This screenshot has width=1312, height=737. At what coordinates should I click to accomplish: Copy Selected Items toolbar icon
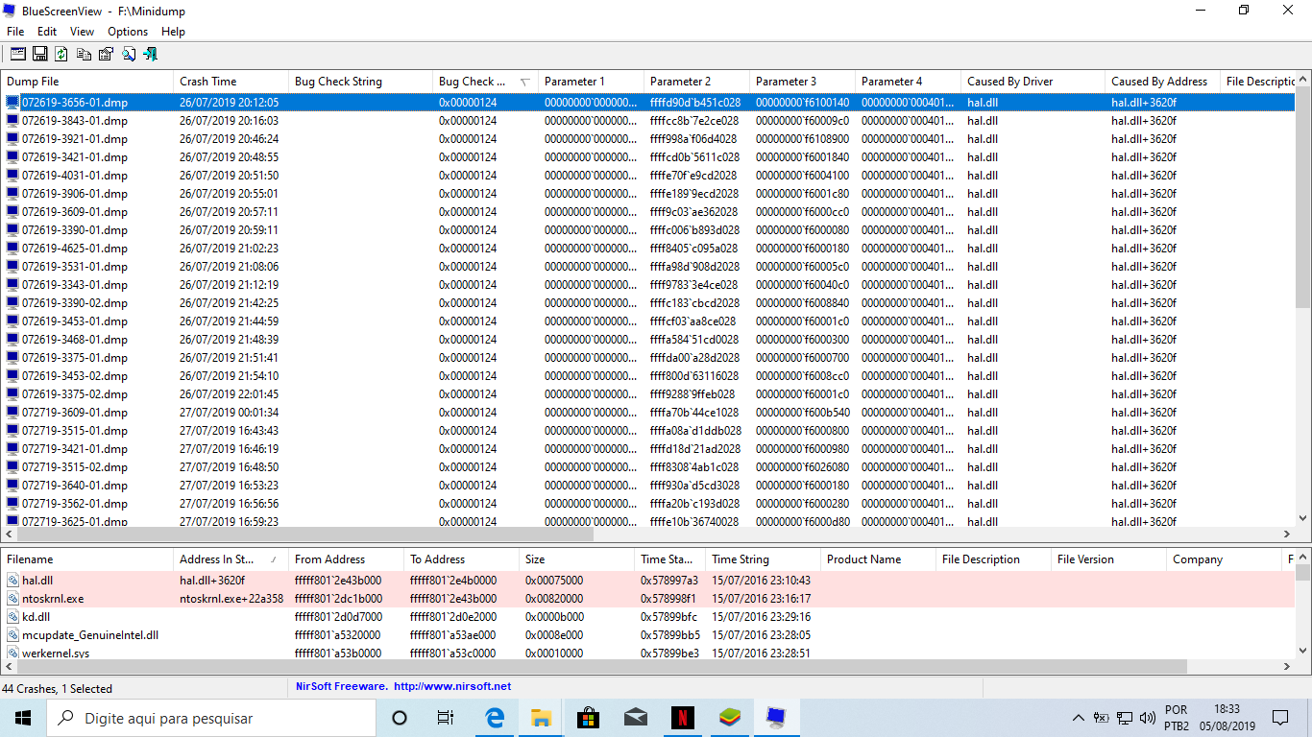[85, 54]
